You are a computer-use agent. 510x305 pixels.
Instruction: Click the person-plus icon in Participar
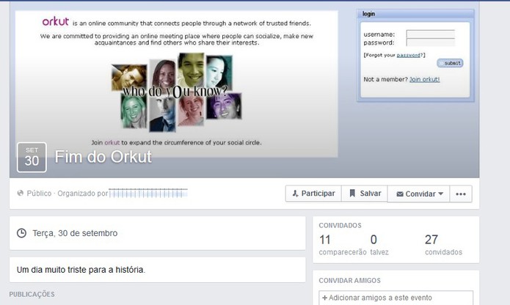click(295, 194)
